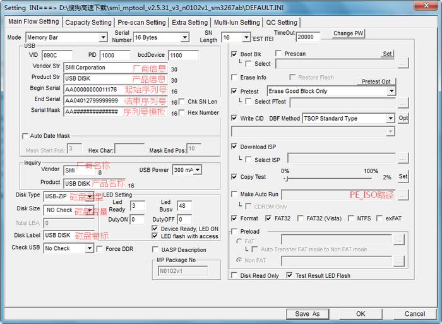The image size is (442, 324).
Task: Open Pre-scan Setting tab
Action: click(x=141, y=22)
